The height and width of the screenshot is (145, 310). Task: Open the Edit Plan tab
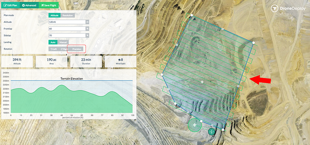tap(10, 5)
